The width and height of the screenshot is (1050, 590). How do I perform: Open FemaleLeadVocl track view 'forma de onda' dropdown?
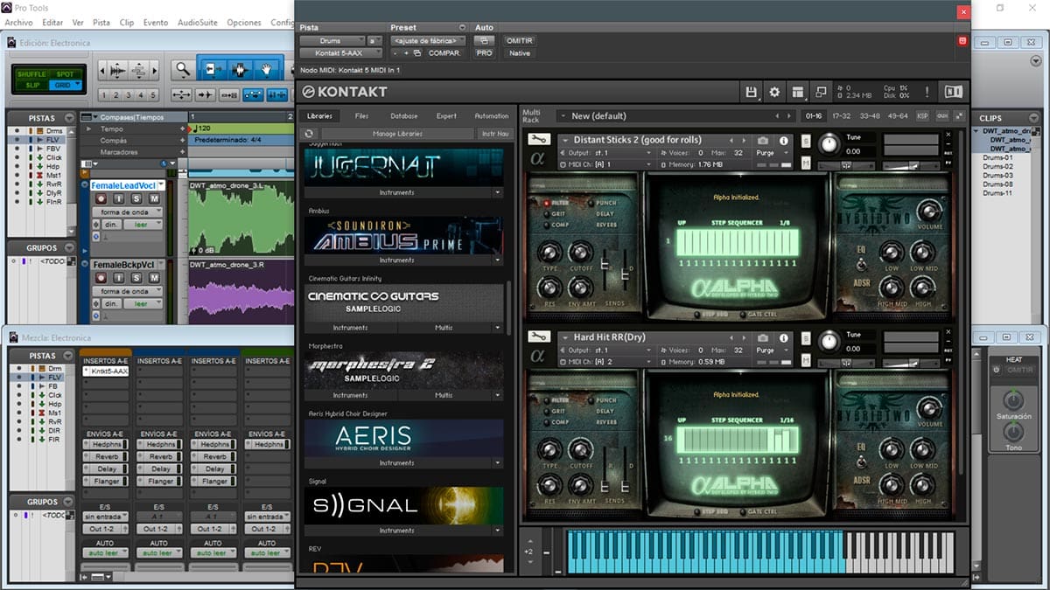tap(127, 212)
